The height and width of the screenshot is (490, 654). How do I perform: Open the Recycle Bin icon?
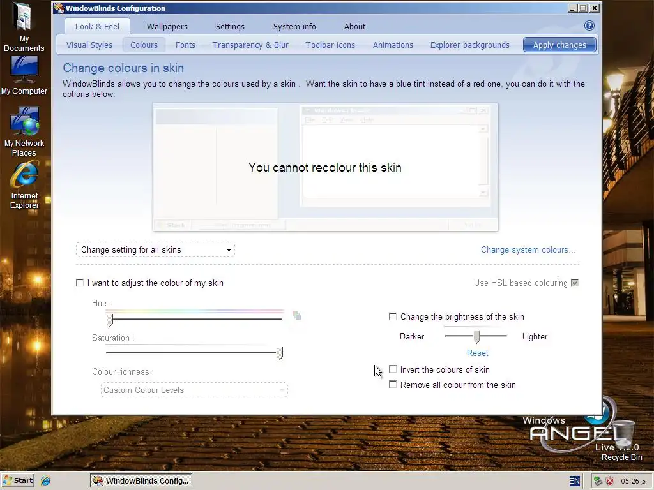click(x=622, y=441)
